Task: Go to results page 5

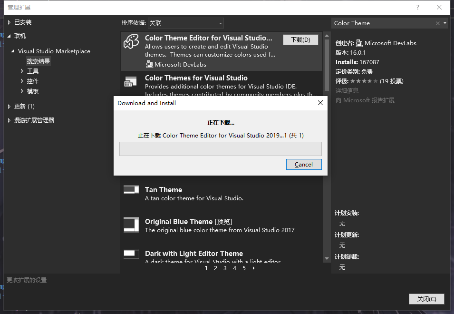Action: [x=244, y=268]
